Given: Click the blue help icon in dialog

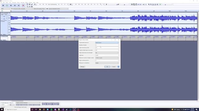Looking at the screenshot, I should click(x=118, y=67).
